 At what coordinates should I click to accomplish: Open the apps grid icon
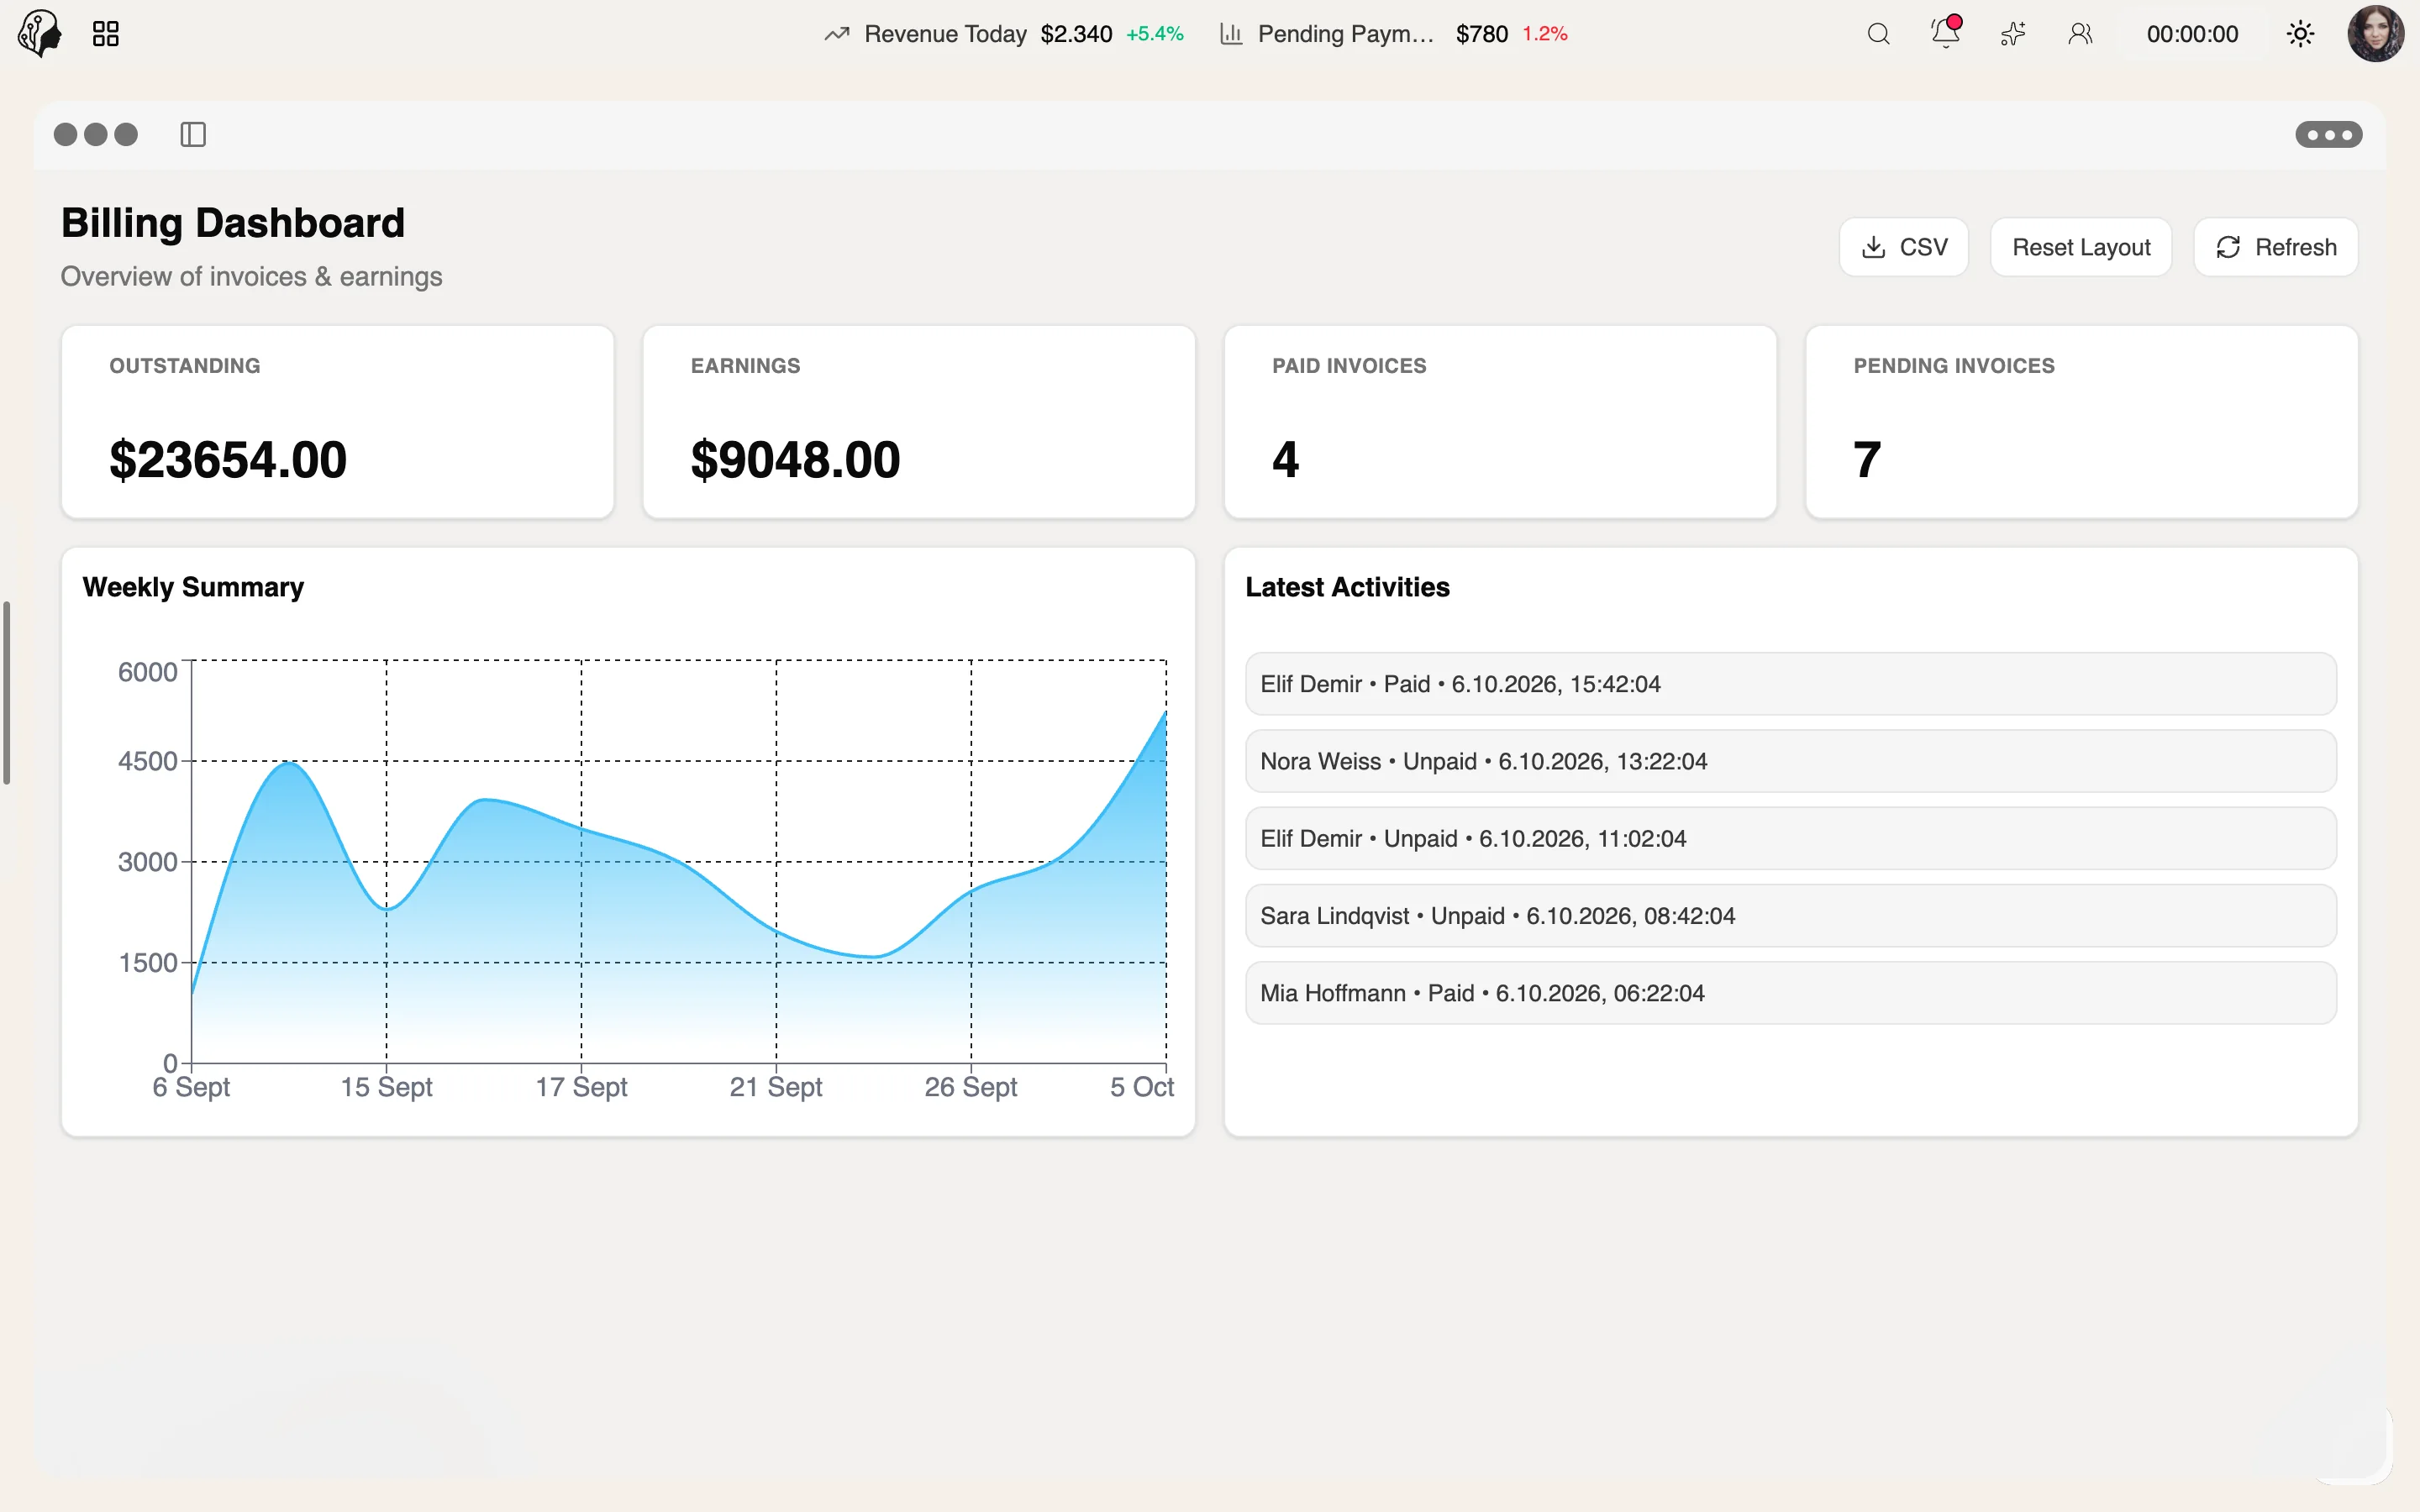pos(106,34)
